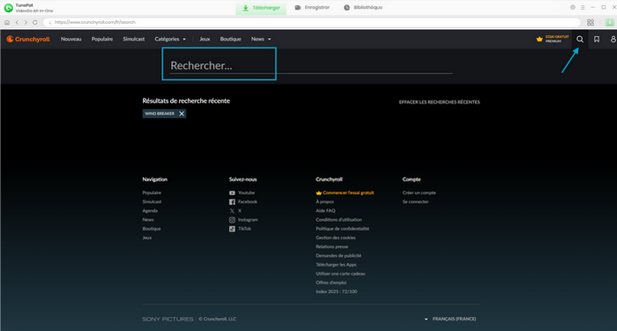Open footer Agenda link
617x331 pixels.
[x=150, y=210]
